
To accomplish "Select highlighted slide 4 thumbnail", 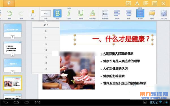I will tap(13, 83).
